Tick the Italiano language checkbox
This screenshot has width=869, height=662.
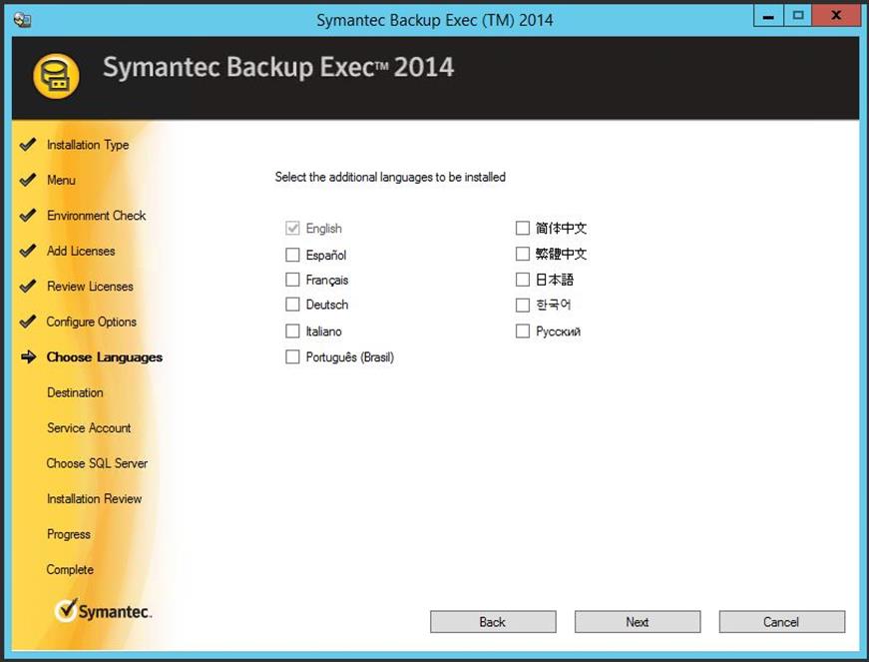point(292,331)
